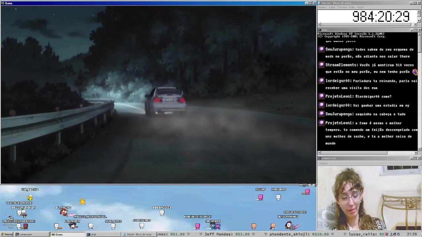Open the Editar menu in Bloco de notas
This screenshot has width=422, height=237.
tap(332, 7)
